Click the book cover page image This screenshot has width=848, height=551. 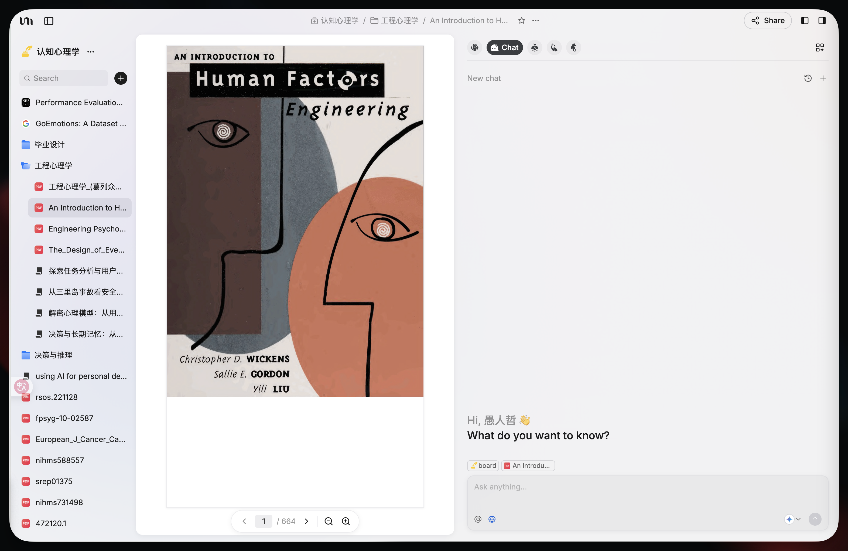tap(295, 221)
